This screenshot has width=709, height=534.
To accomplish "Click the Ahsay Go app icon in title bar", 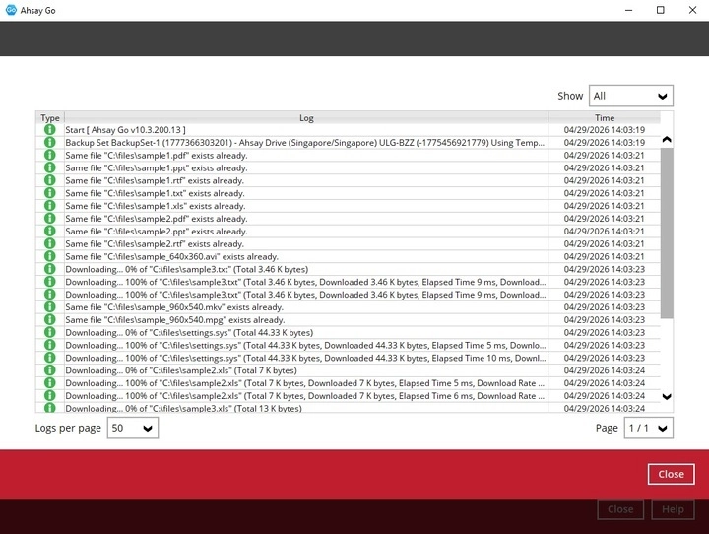I will tap(11, 10).
